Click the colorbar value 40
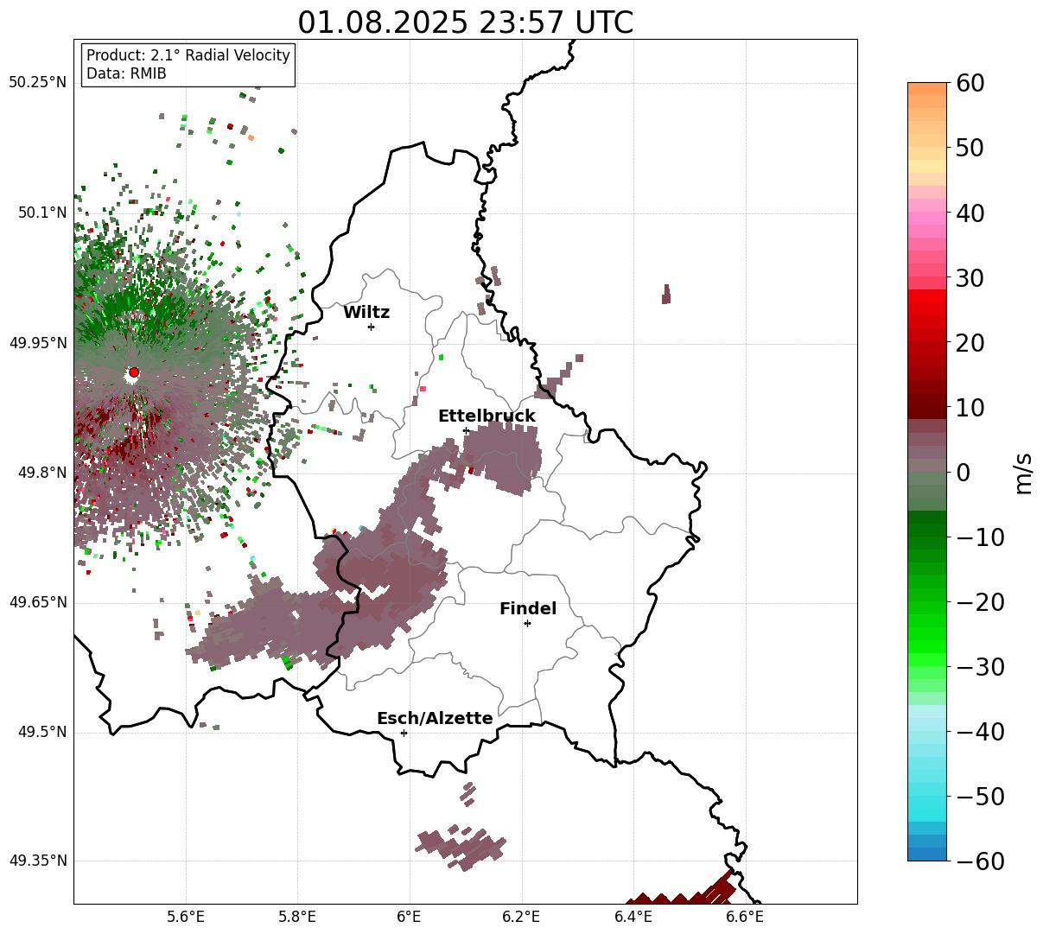1043x934 pixels. point(969,213)
